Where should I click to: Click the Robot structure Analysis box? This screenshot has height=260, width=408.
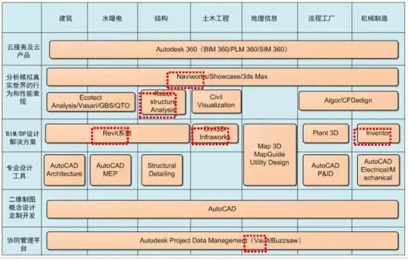[163, 102]
